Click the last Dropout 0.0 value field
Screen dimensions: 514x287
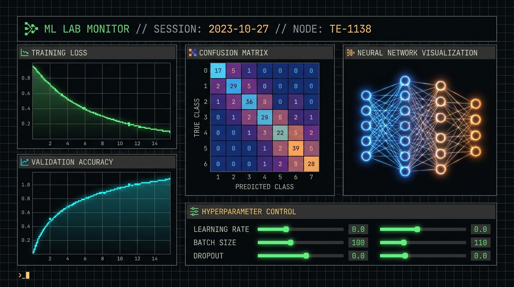pyautogui.click(x=480, y=256)
